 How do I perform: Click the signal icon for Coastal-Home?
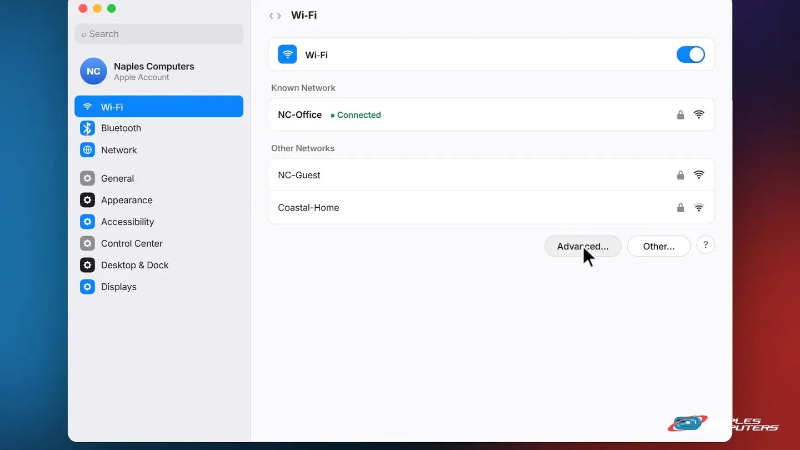tap(699, 208)
